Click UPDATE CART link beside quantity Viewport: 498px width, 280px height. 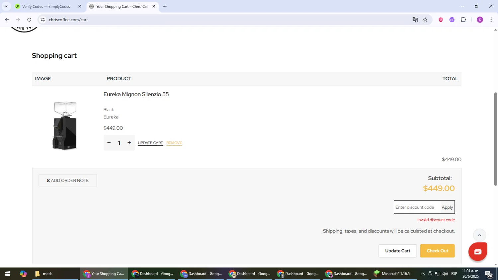click(x=150, y=143)
